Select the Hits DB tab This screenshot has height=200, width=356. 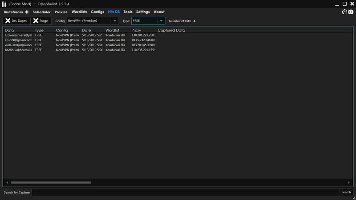(x=114, y=12)
